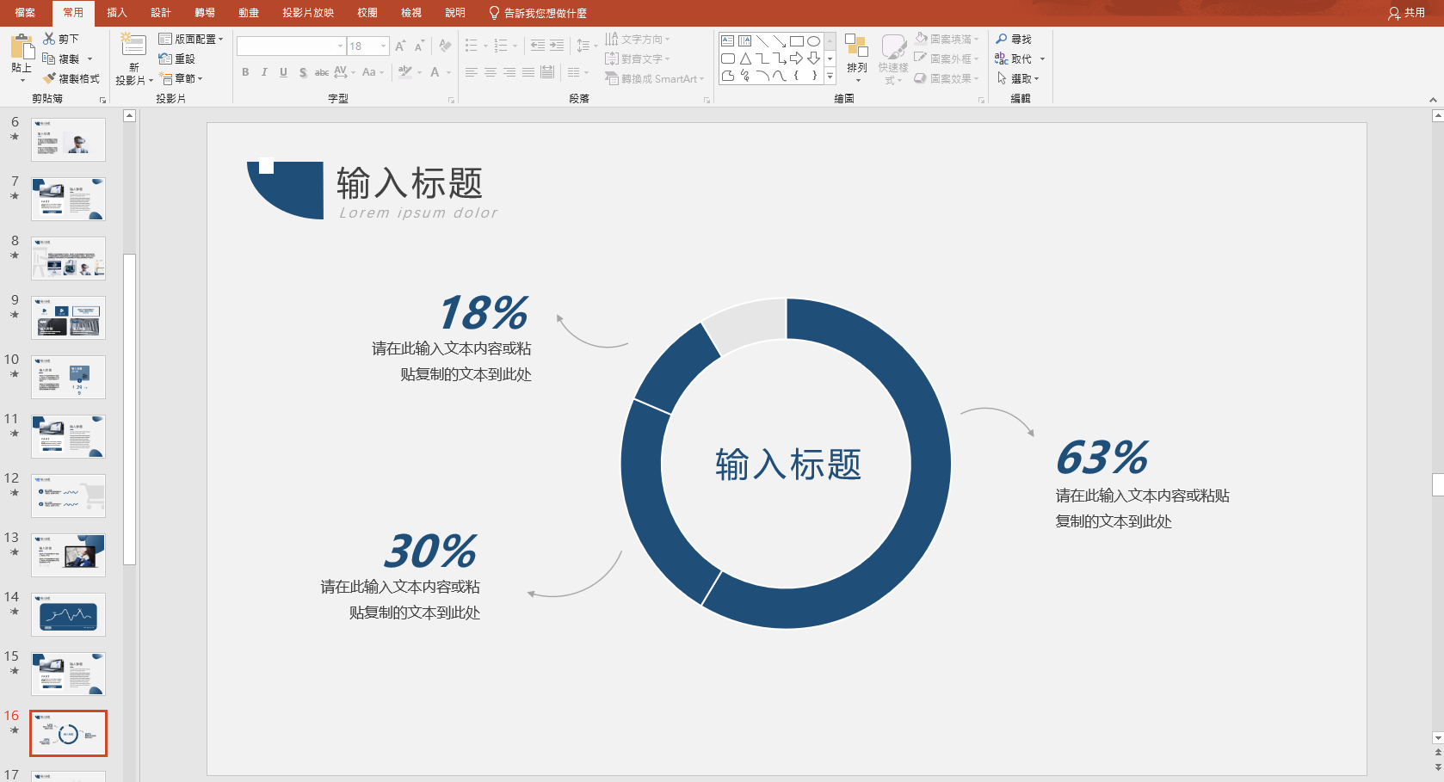Expand the Layout (版面配置) dropdown
The height and width of the screenshot is (782, 1444).
click(x=191, y=39)
